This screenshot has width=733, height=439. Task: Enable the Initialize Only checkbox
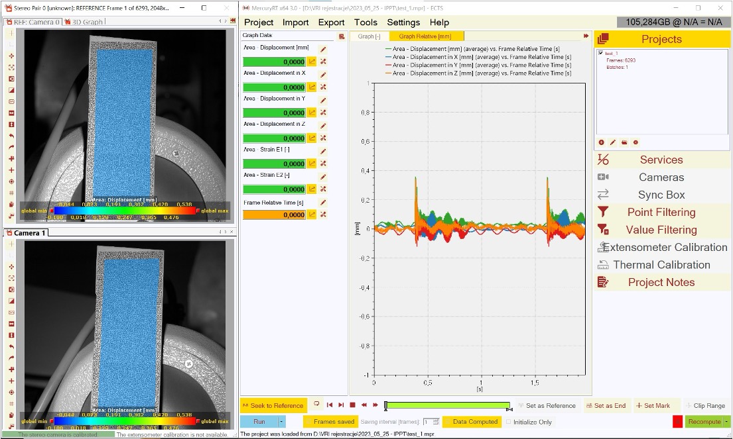pos(509,422)
